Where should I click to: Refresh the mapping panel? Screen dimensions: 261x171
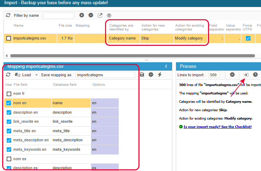coord(8,75)
